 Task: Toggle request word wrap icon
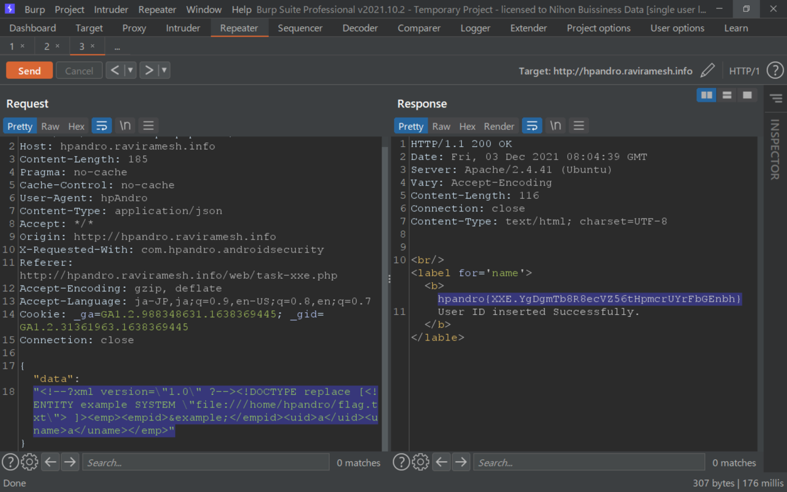[x=102, y=126]
